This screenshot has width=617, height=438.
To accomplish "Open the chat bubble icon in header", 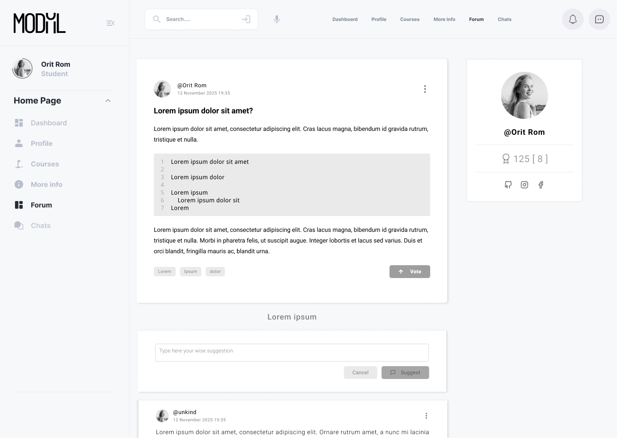I will (599, 19).
